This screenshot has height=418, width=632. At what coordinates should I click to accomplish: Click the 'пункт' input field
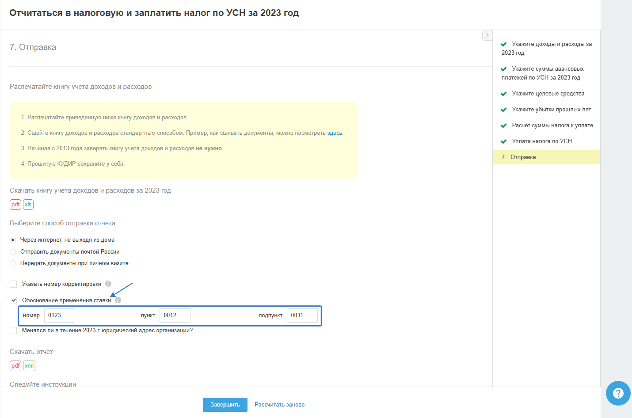[x=175, y=315]
